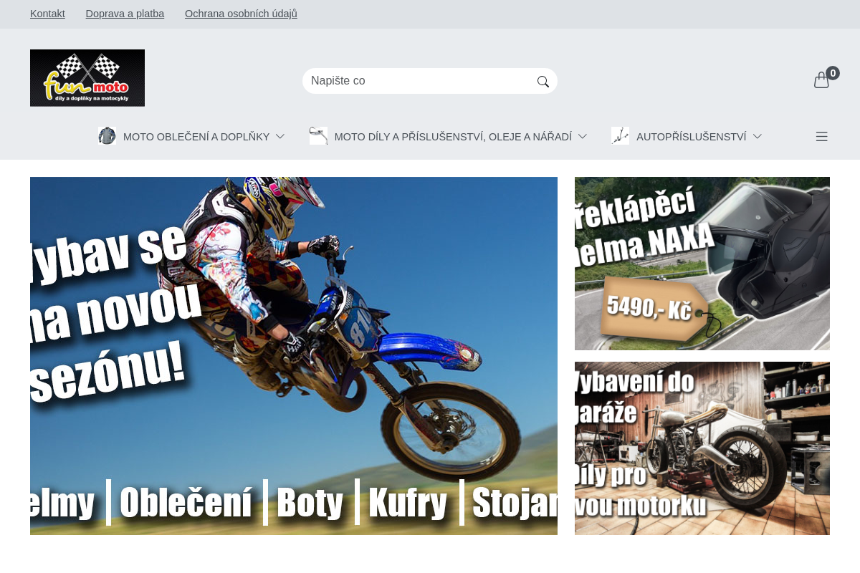Expand the Moto díly a příslušenství chevron
This screenshot has width=860, height=573.
(x=583, y=136)
